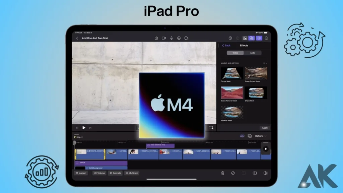Select the Green Screen Keyer effect thumbnail
The height and width of the screenshot is (193, 343).
(x=256, y=73)
